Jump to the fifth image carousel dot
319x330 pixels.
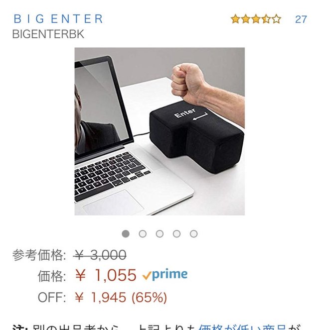[x=193, y=233]
